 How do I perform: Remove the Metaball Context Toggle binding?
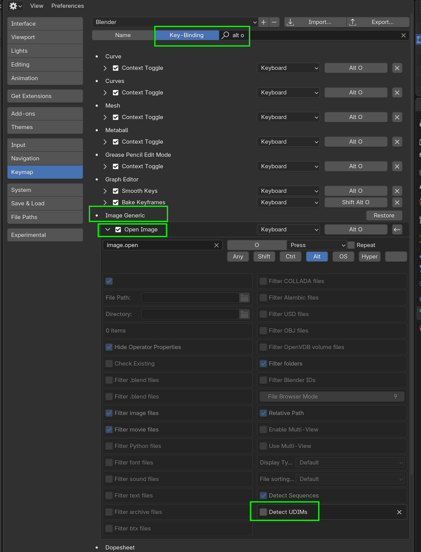[397, 142]
